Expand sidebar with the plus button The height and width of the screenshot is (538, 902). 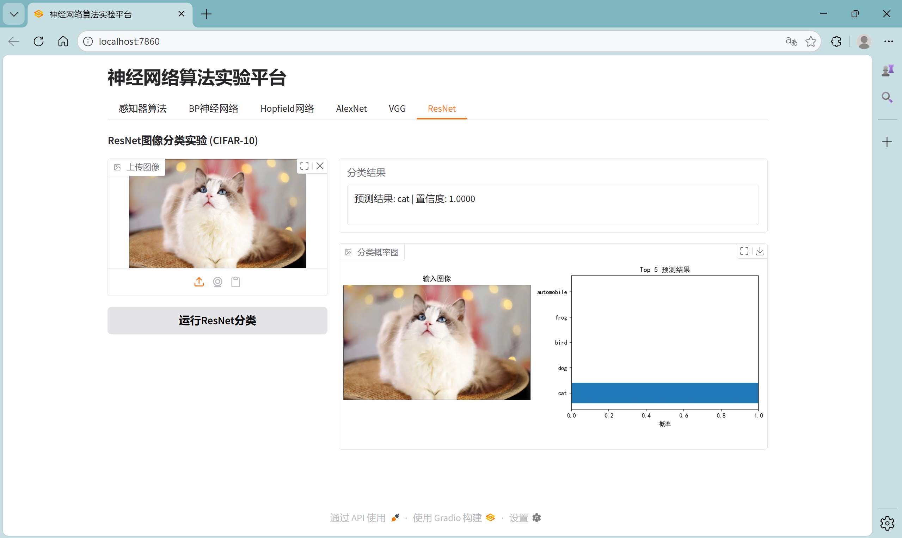click(x=887, y=142)
